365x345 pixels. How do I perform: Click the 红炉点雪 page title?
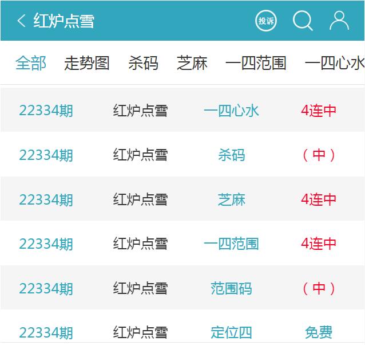(64, 21)
